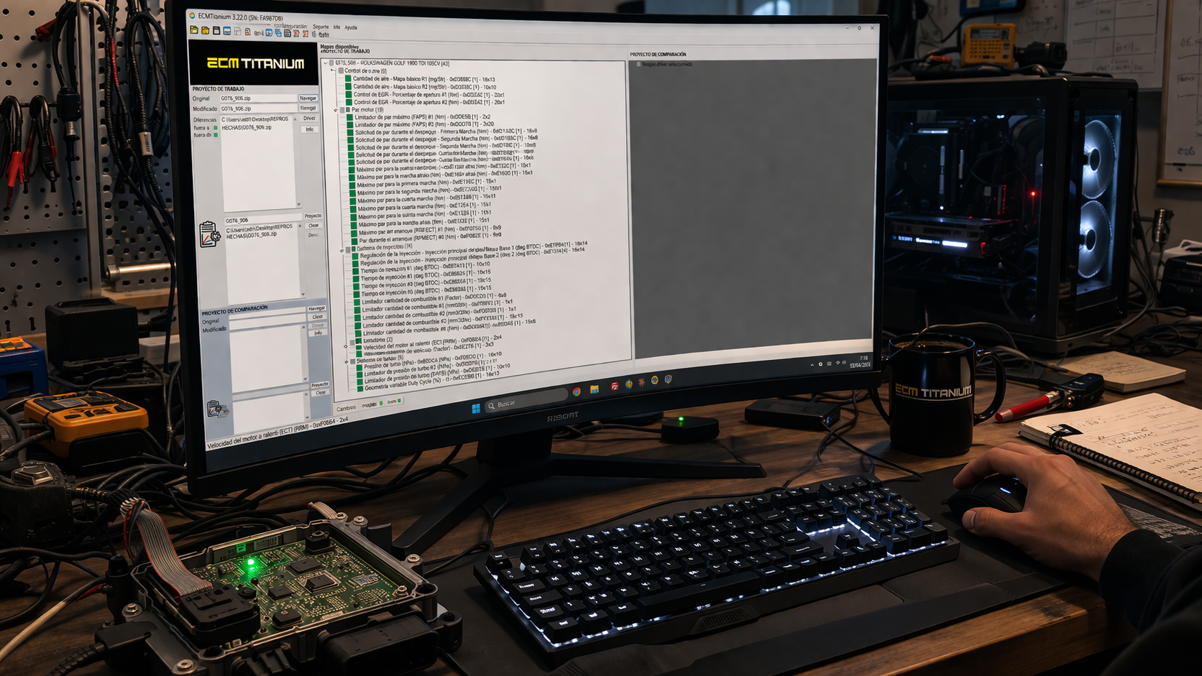Click the ECMTitanium app icon in title bar
This screenshot has width=1202, height=676.
192,16
